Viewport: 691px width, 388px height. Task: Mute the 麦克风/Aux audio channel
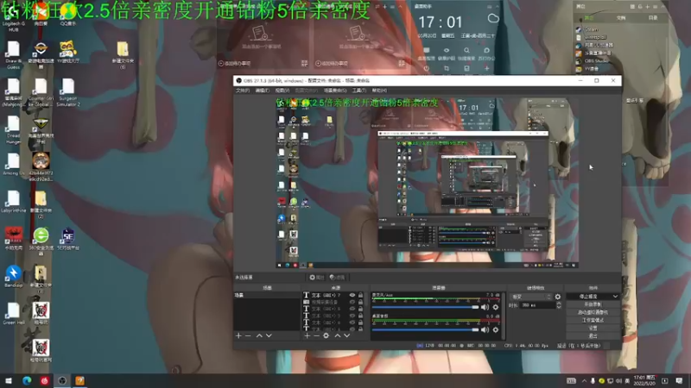point(485,307)
